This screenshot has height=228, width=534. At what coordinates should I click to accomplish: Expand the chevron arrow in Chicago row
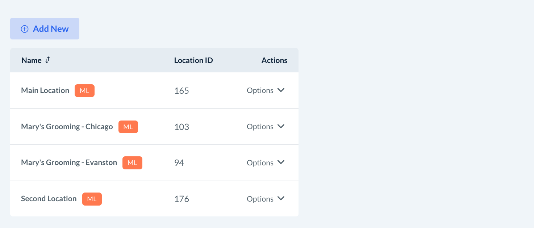(x=281, y=126)
